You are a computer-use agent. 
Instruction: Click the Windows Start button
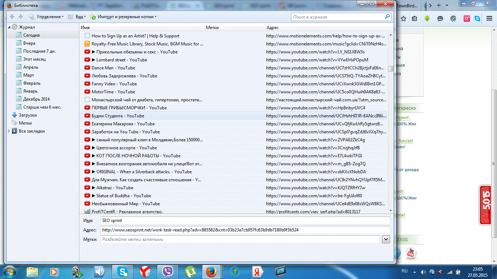pyautogui.click(x=9, y=271)
